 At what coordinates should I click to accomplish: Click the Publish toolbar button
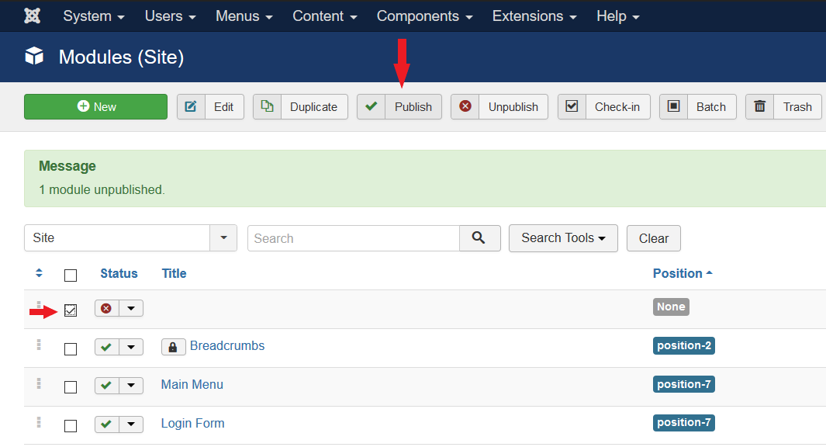(x=399, y=107)
